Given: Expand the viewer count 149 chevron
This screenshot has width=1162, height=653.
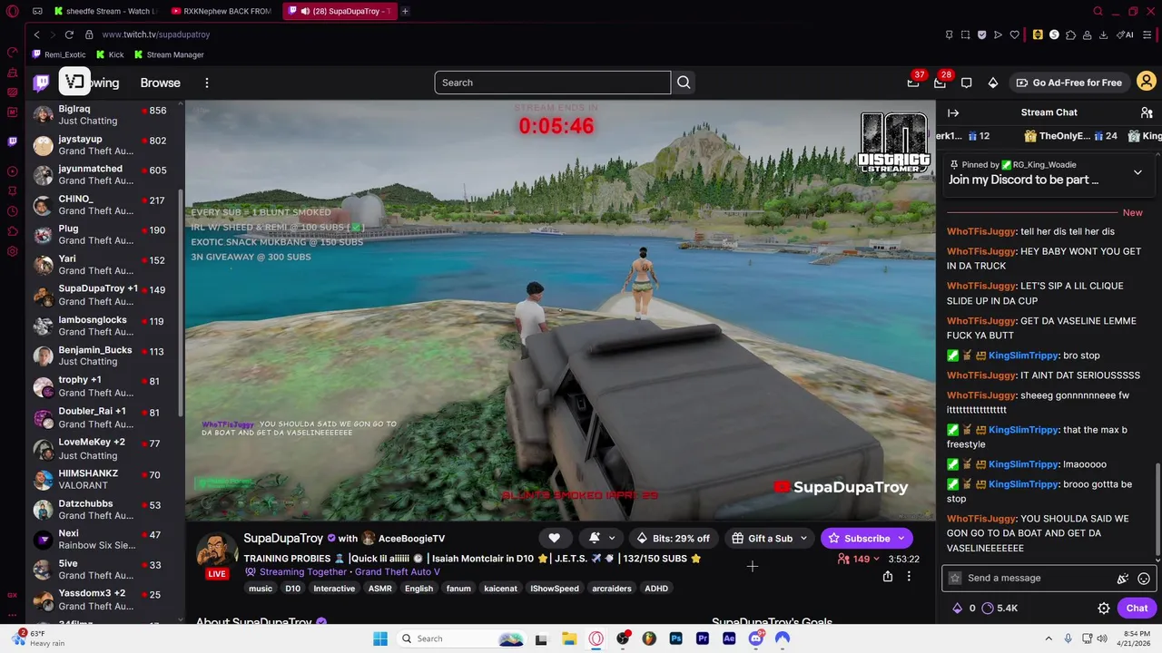Looking at the screenshot, I should click(876, 560).
